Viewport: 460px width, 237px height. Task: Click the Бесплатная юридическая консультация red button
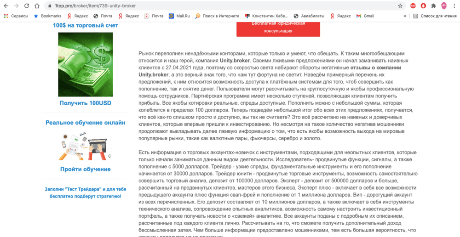(278, 29)
